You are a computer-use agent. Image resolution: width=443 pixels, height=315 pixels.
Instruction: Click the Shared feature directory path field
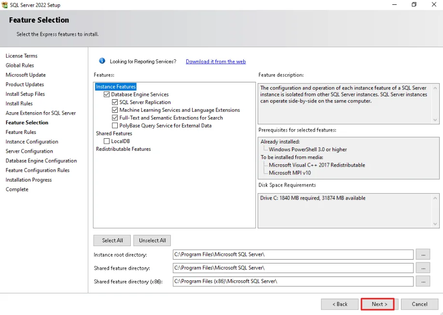[293, 268]
